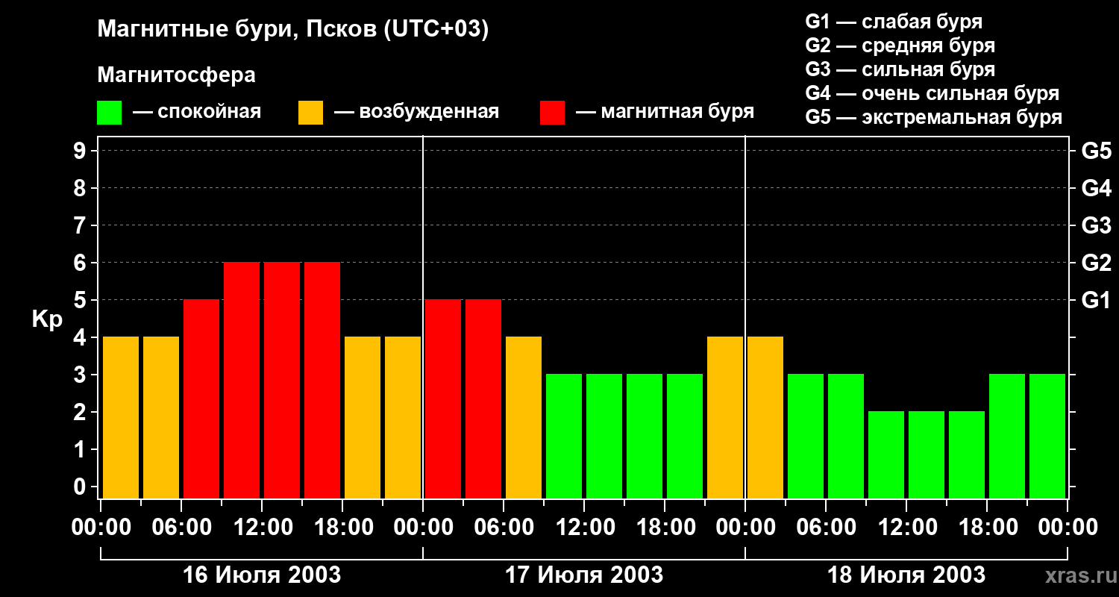Screen dimensions: 1119x597
Task: Click the 'G5' mark on the right axis
Action: click(x=1096, y=151)
